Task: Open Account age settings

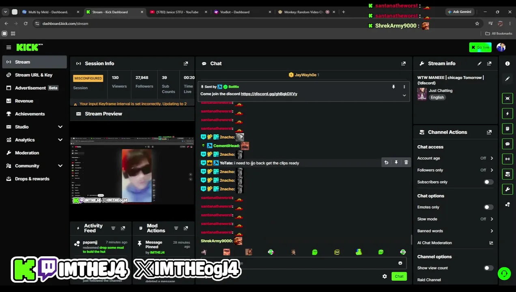Action: point(455,158)
